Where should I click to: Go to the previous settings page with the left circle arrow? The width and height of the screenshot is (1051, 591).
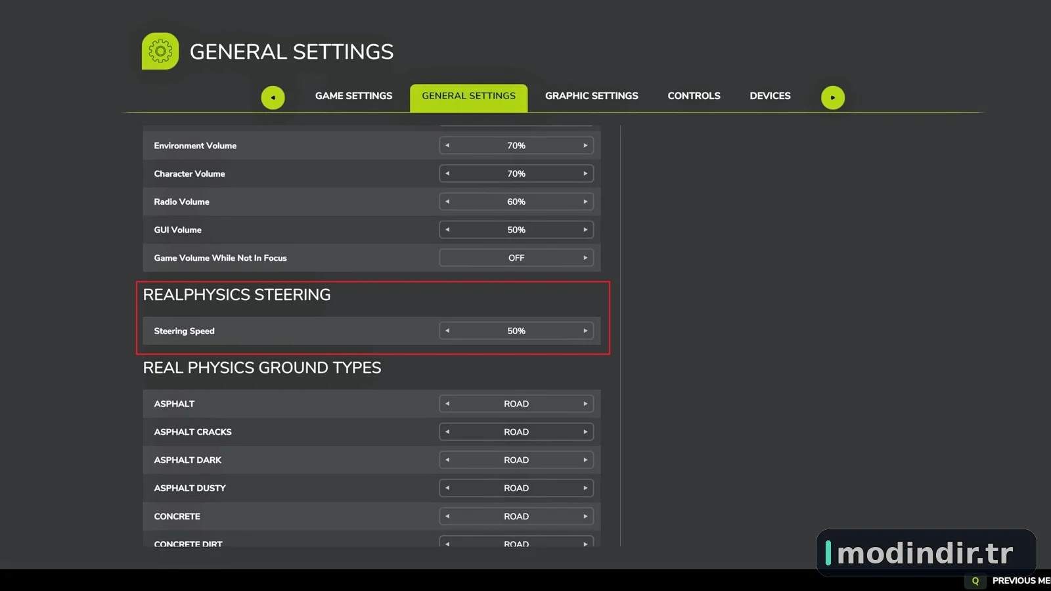tap(273, 98)
